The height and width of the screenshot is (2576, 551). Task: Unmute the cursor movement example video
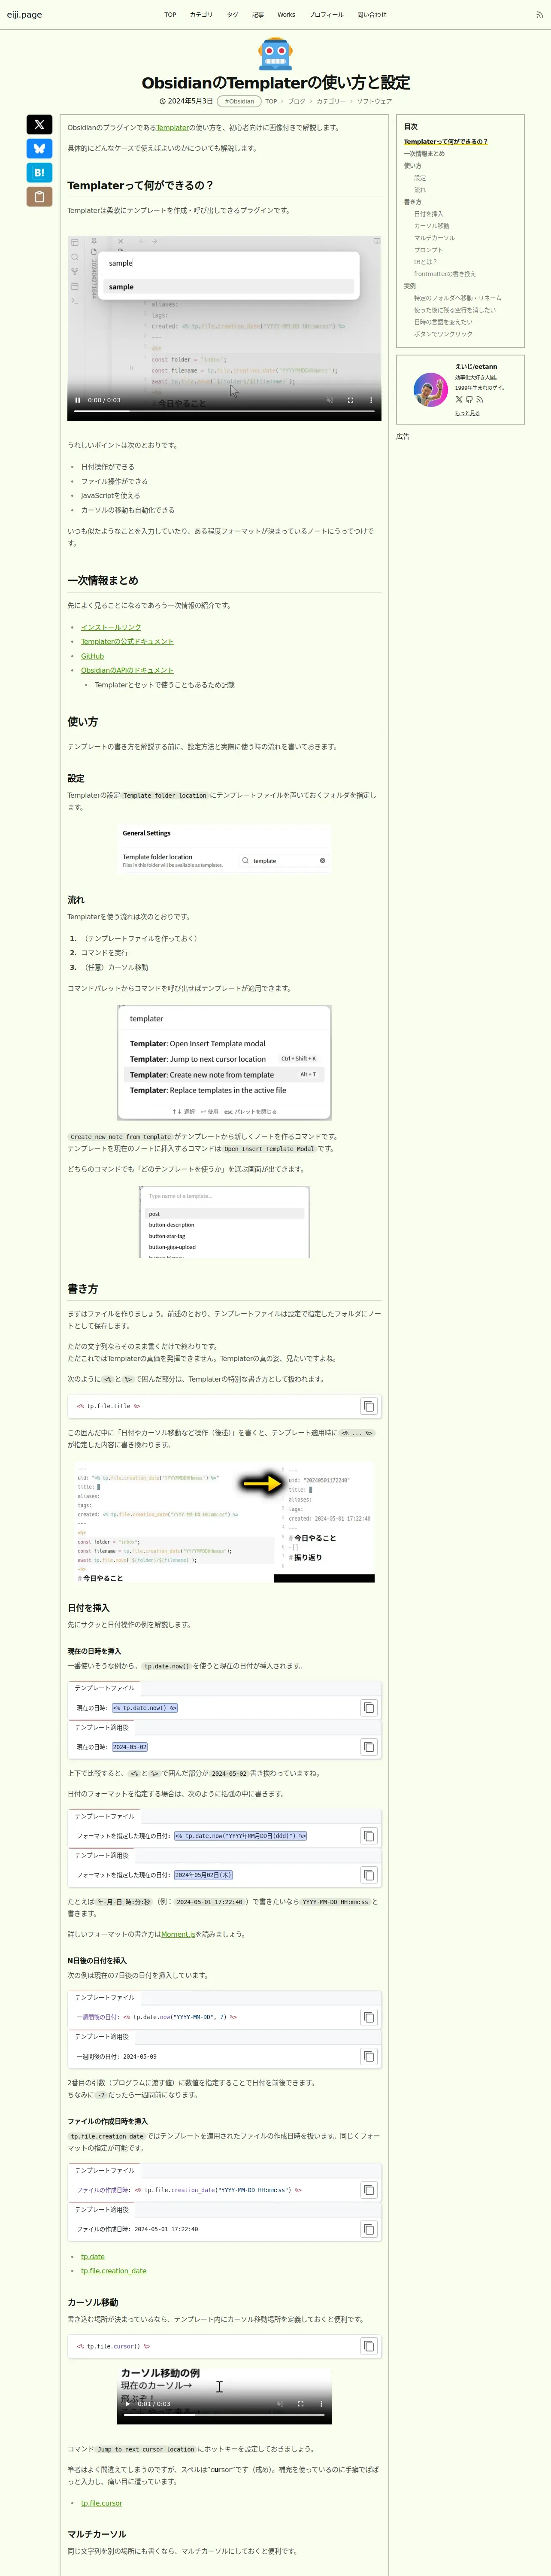tap(279, 2403)
